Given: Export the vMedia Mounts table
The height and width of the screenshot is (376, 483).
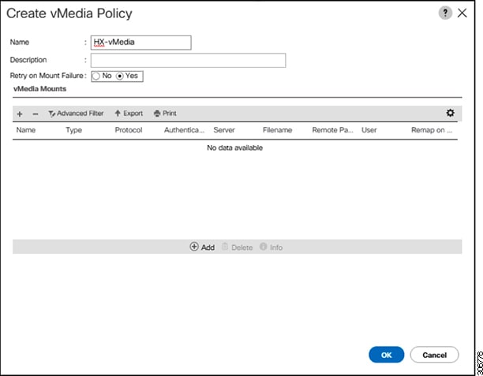Looking at the screenshot, I should point(129,114).
